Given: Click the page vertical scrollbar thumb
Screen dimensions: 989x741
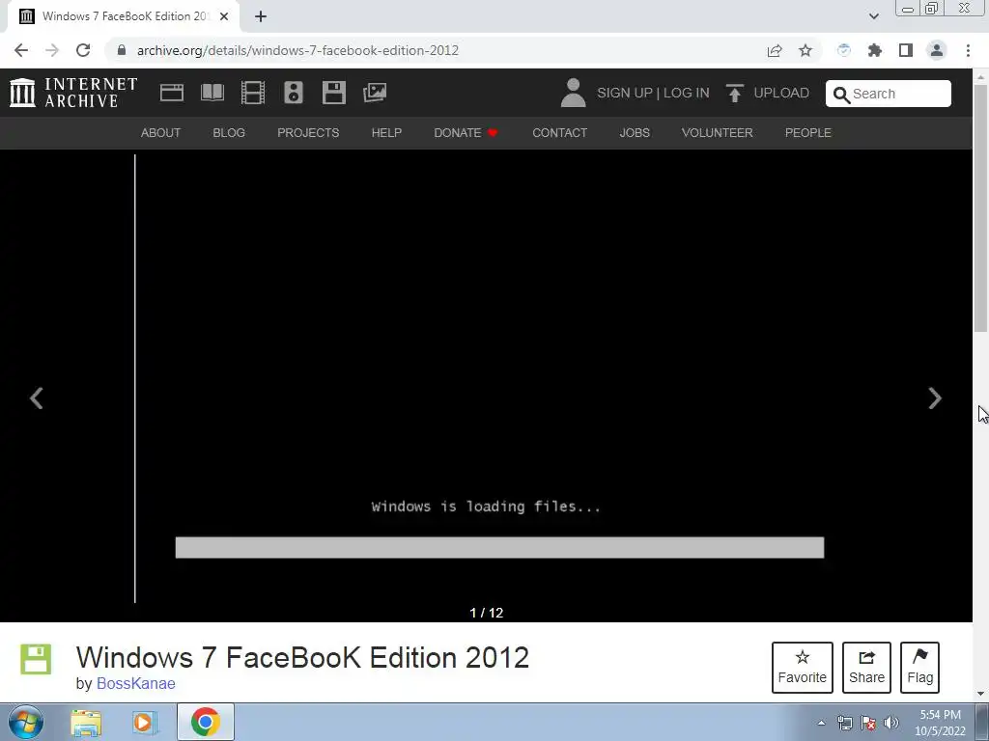Looking at the screenshot, I should 981,208.
